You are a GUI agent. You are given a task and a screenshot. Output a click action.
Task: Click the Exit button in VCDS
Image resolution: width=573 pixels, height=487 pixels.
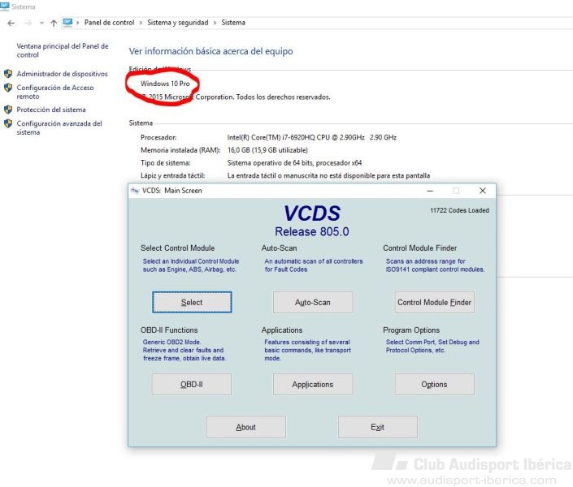tap(377, 427)
